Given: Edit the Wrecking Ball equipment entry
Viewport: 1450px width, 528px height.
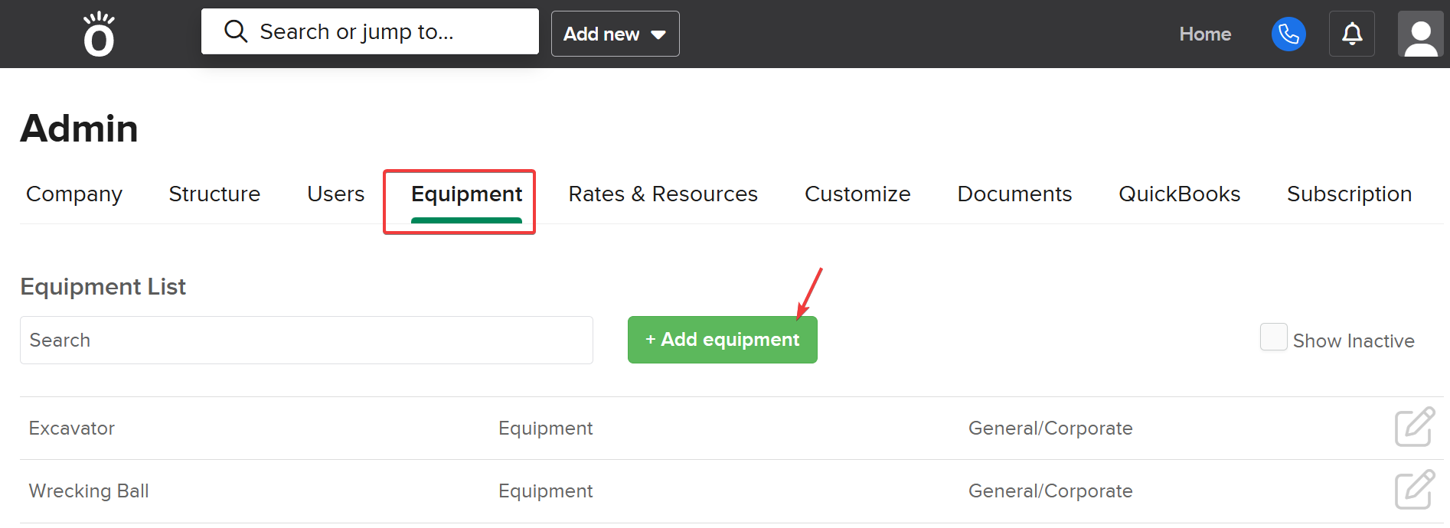Looking at the screenshot, I should [x=1414, y=490].
